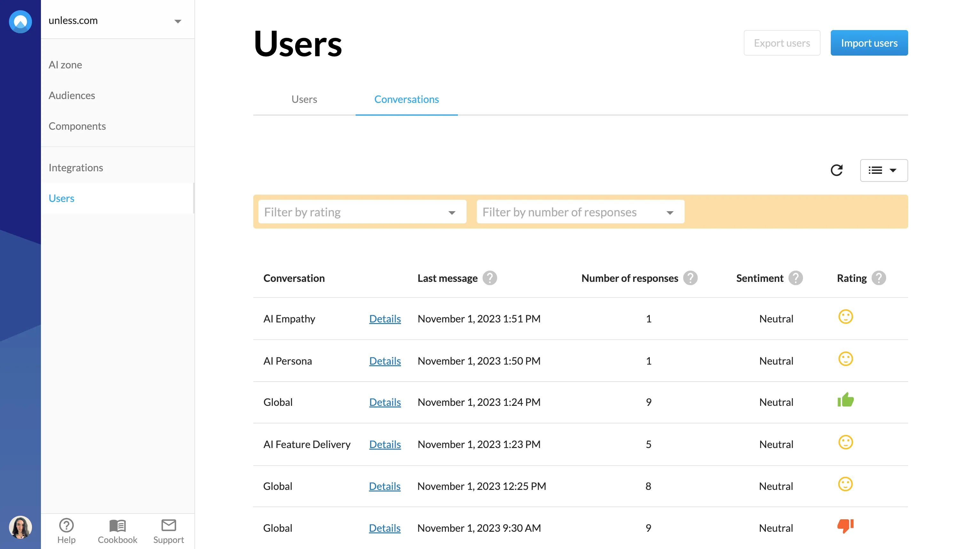
Task: Click the help icon beside Last message
Action: [x=490, y=278]
